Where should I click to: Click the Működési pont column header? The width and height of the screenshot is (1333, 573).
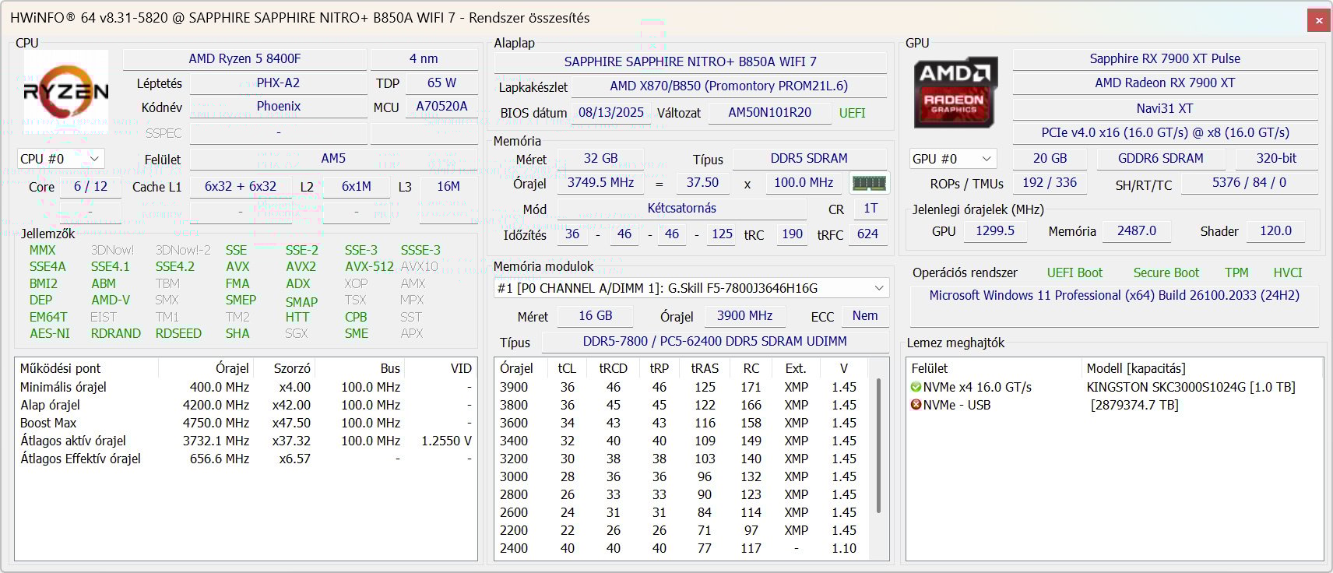tap(61, 368)
